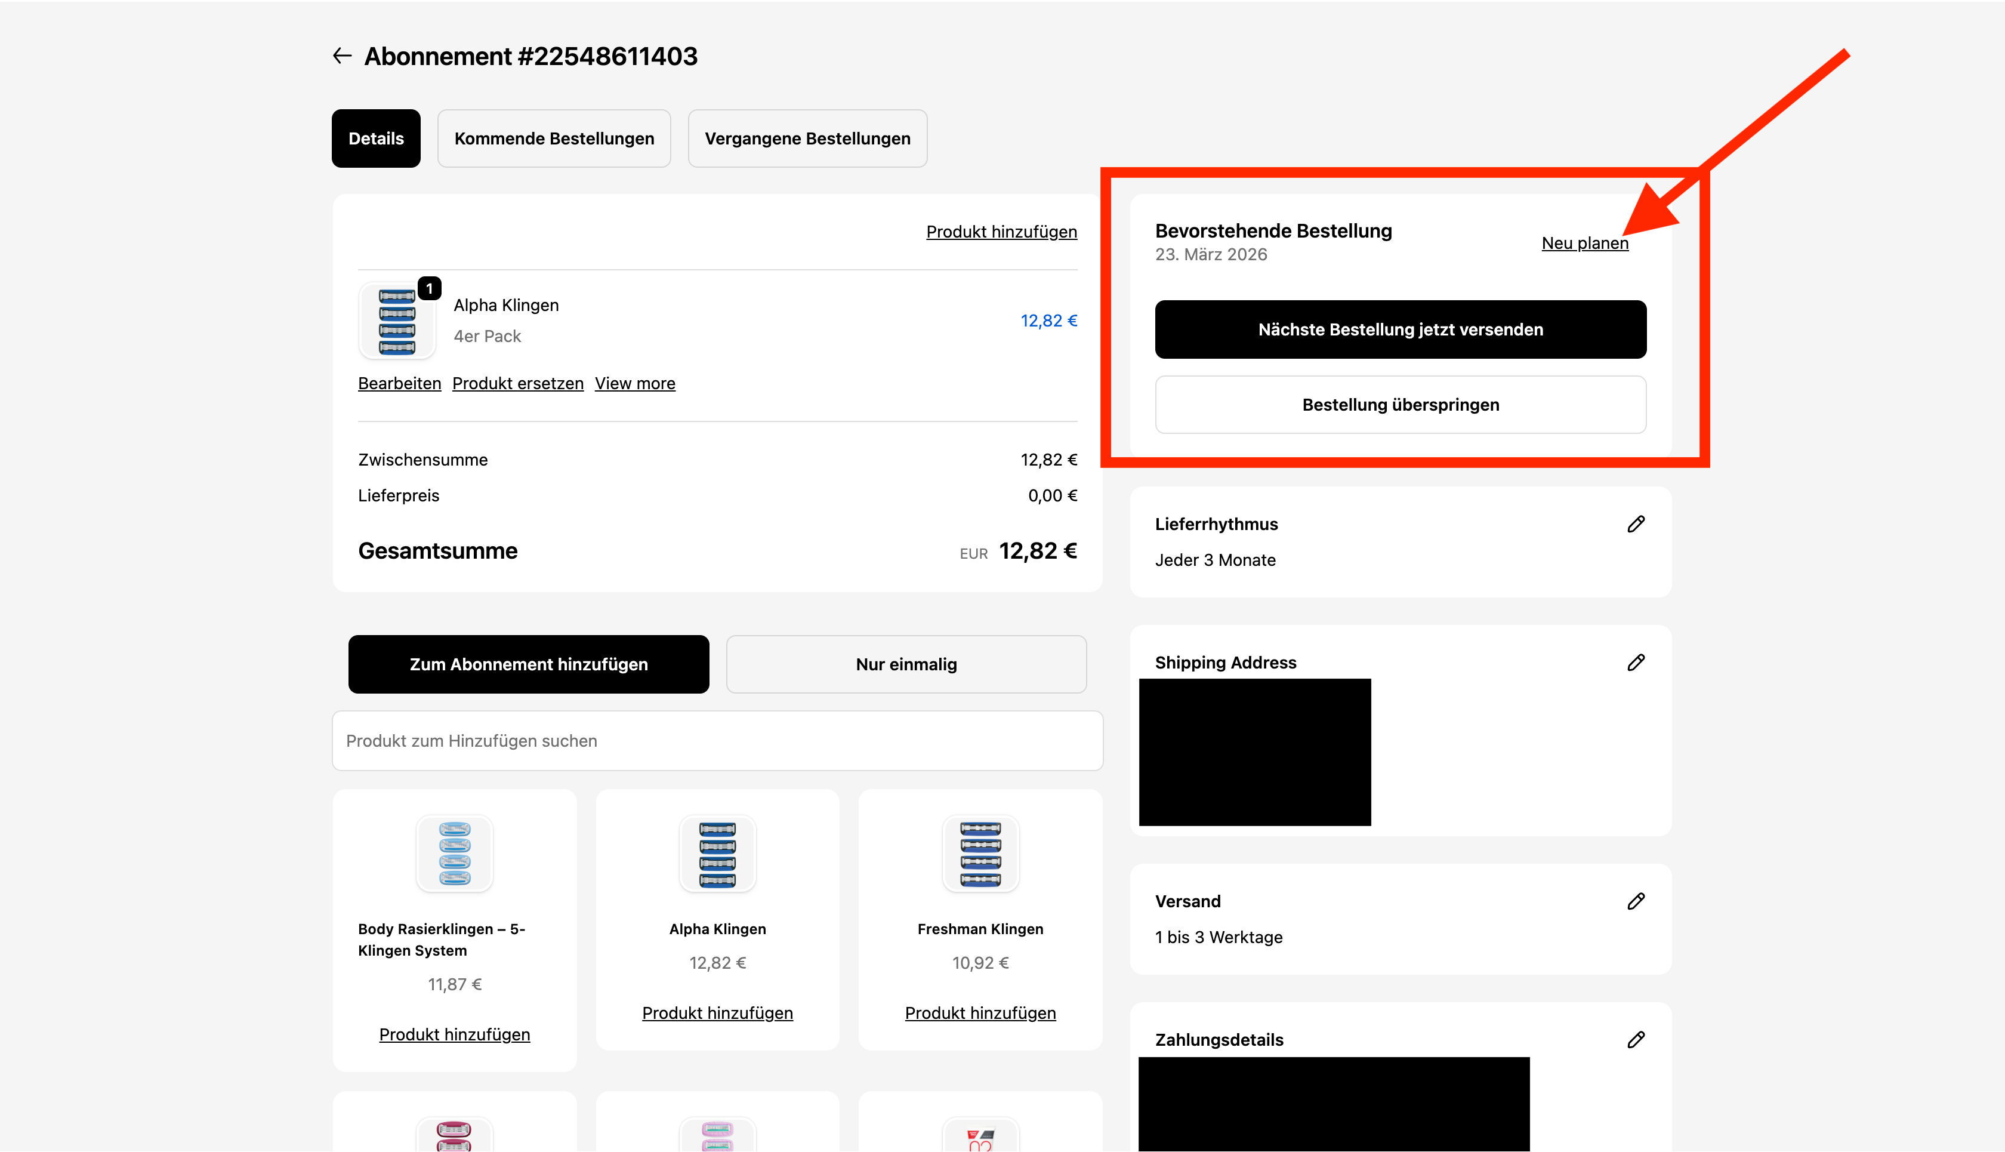The image size is (2005, 1152).
Task: Click Bestellung überspringen button
Action: click(1400, 405)
